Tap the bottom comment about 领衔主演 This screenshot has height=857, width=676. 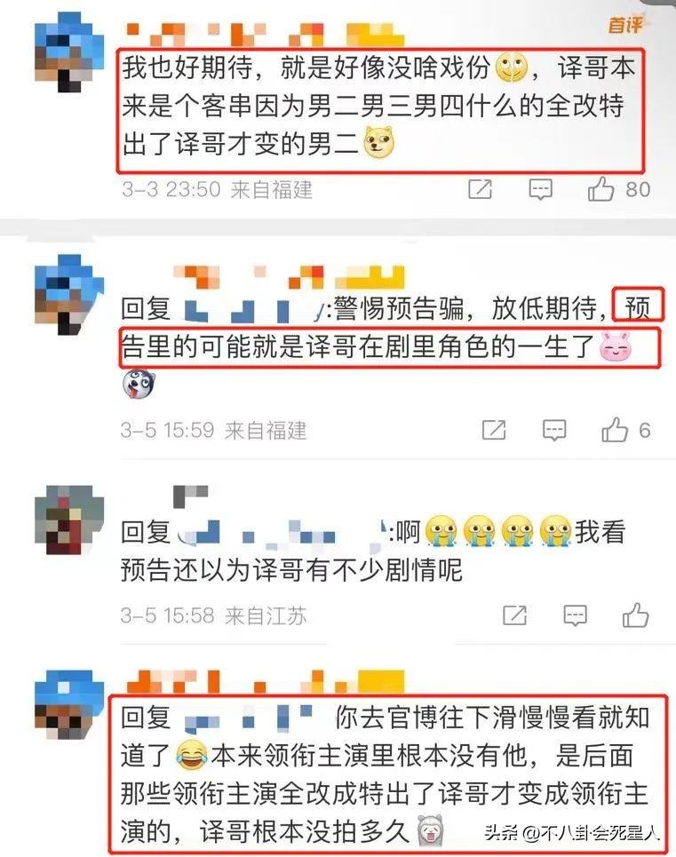click(x=387, y=774)
